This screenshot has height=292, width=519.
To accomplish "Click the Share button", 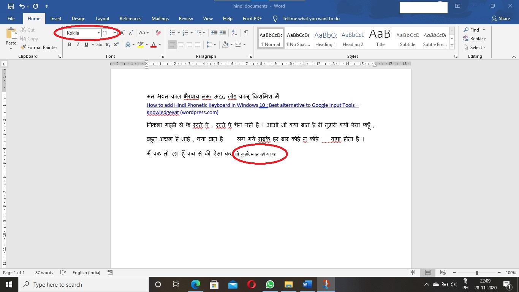I will tap(500, 19).
